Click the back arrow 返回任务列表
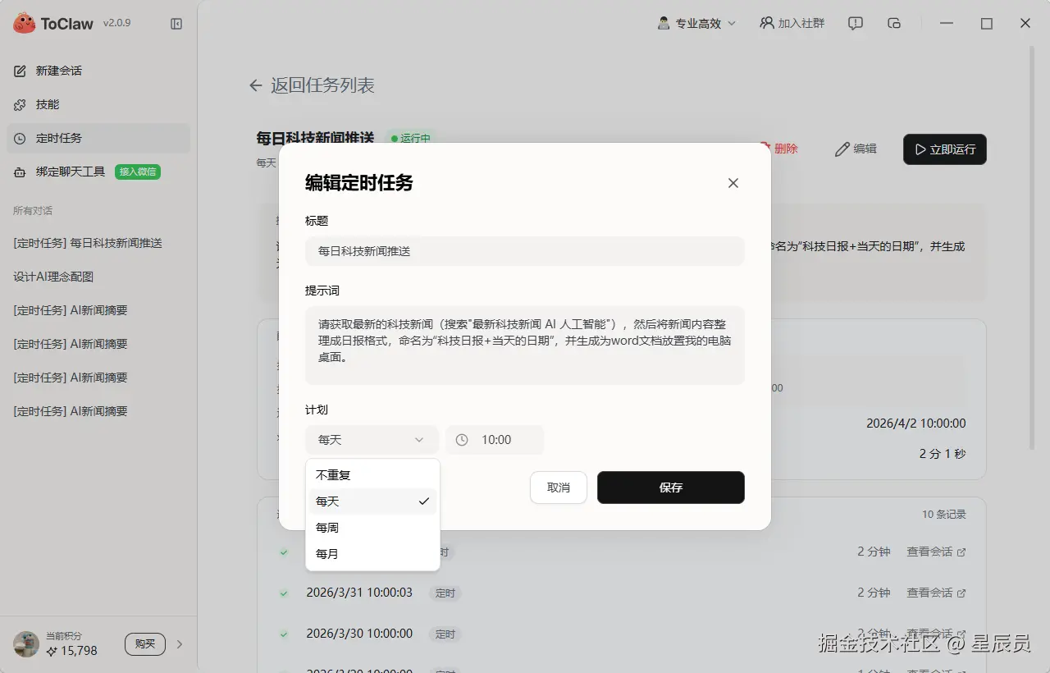The image size is (1050, 673). click(x=256, y=85)
